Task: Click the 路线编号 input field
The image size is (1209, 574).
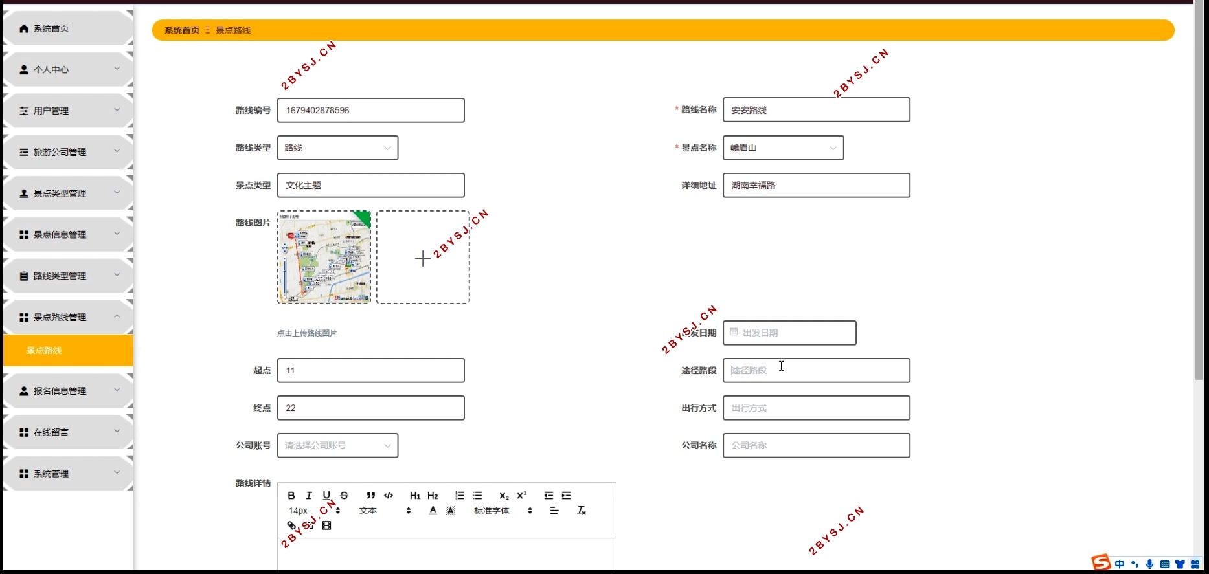Action: tap(371, 110)
